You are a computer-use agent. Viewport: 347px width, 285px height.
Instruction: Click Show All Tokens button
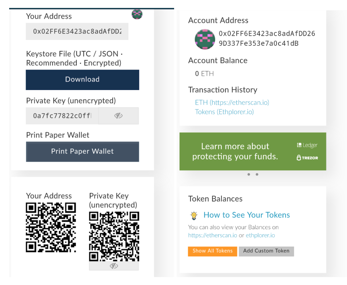213,251
